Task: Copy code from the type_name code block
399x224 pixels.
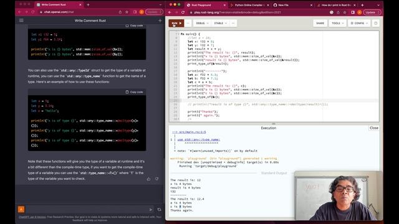Action: [x=135, y=92]
